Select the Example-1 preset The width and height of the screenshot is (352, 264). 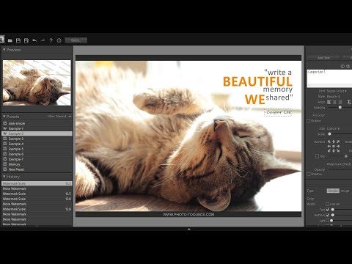pyautogui.click(x=37, y=128)
